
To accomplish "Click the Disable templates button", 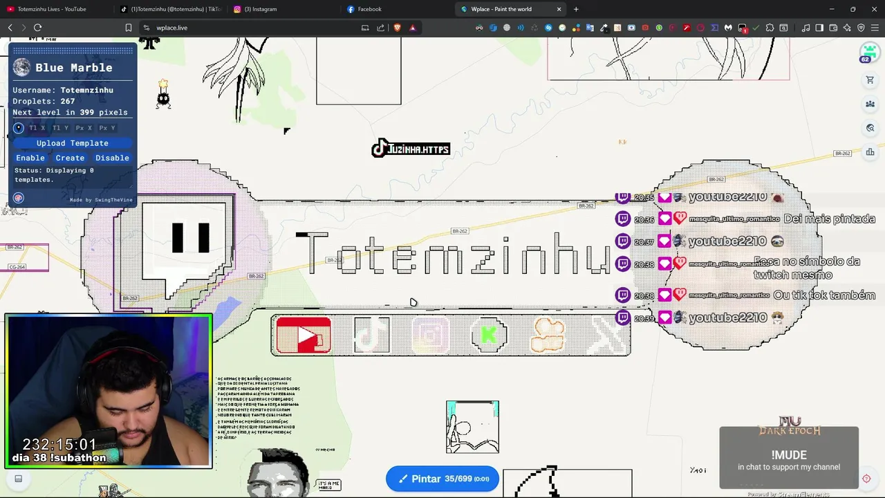I will point(112,158).
